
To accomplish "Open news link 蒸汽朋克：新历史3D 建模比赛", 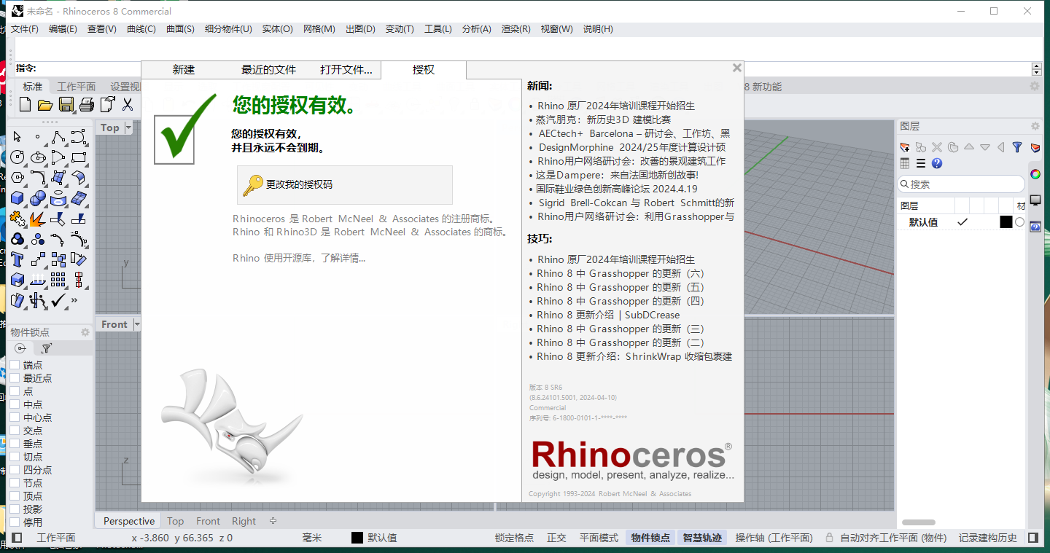I will pyautogui.click(x=604, y=119).
